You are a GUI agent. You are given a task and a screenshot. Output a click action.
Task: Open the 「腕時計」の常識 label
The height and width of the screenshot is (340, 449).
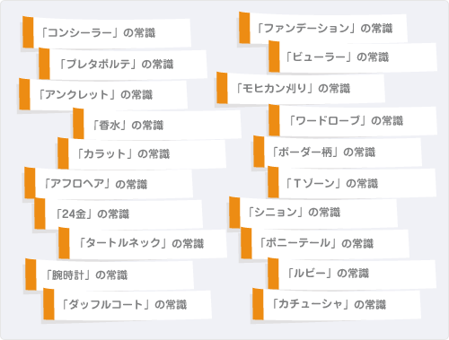(110, 275)
